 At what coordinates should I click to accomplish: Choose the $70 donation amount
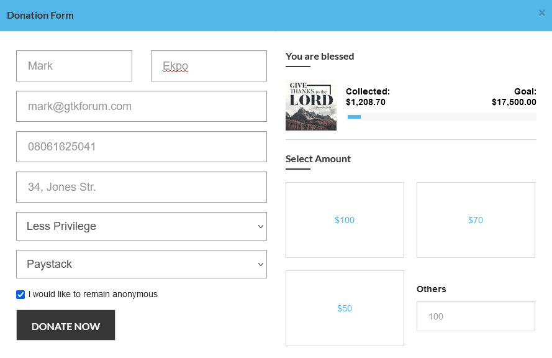(476, 220)
